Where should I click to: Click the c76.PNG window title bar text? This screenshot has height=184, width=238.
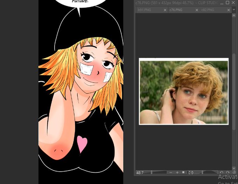pyautogui.click(x=176, y=3)
